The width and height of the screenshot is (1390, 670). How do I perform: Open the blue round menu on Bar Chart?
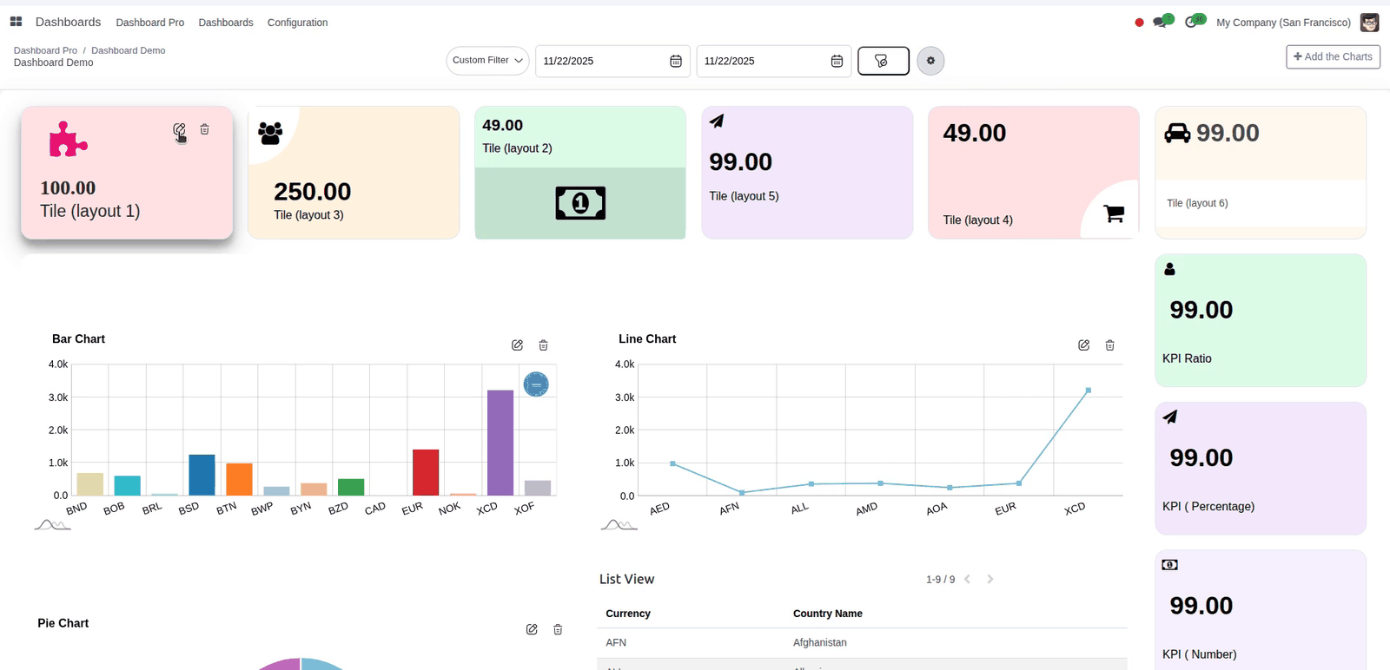pyautogui.click(x=536, y=384)
